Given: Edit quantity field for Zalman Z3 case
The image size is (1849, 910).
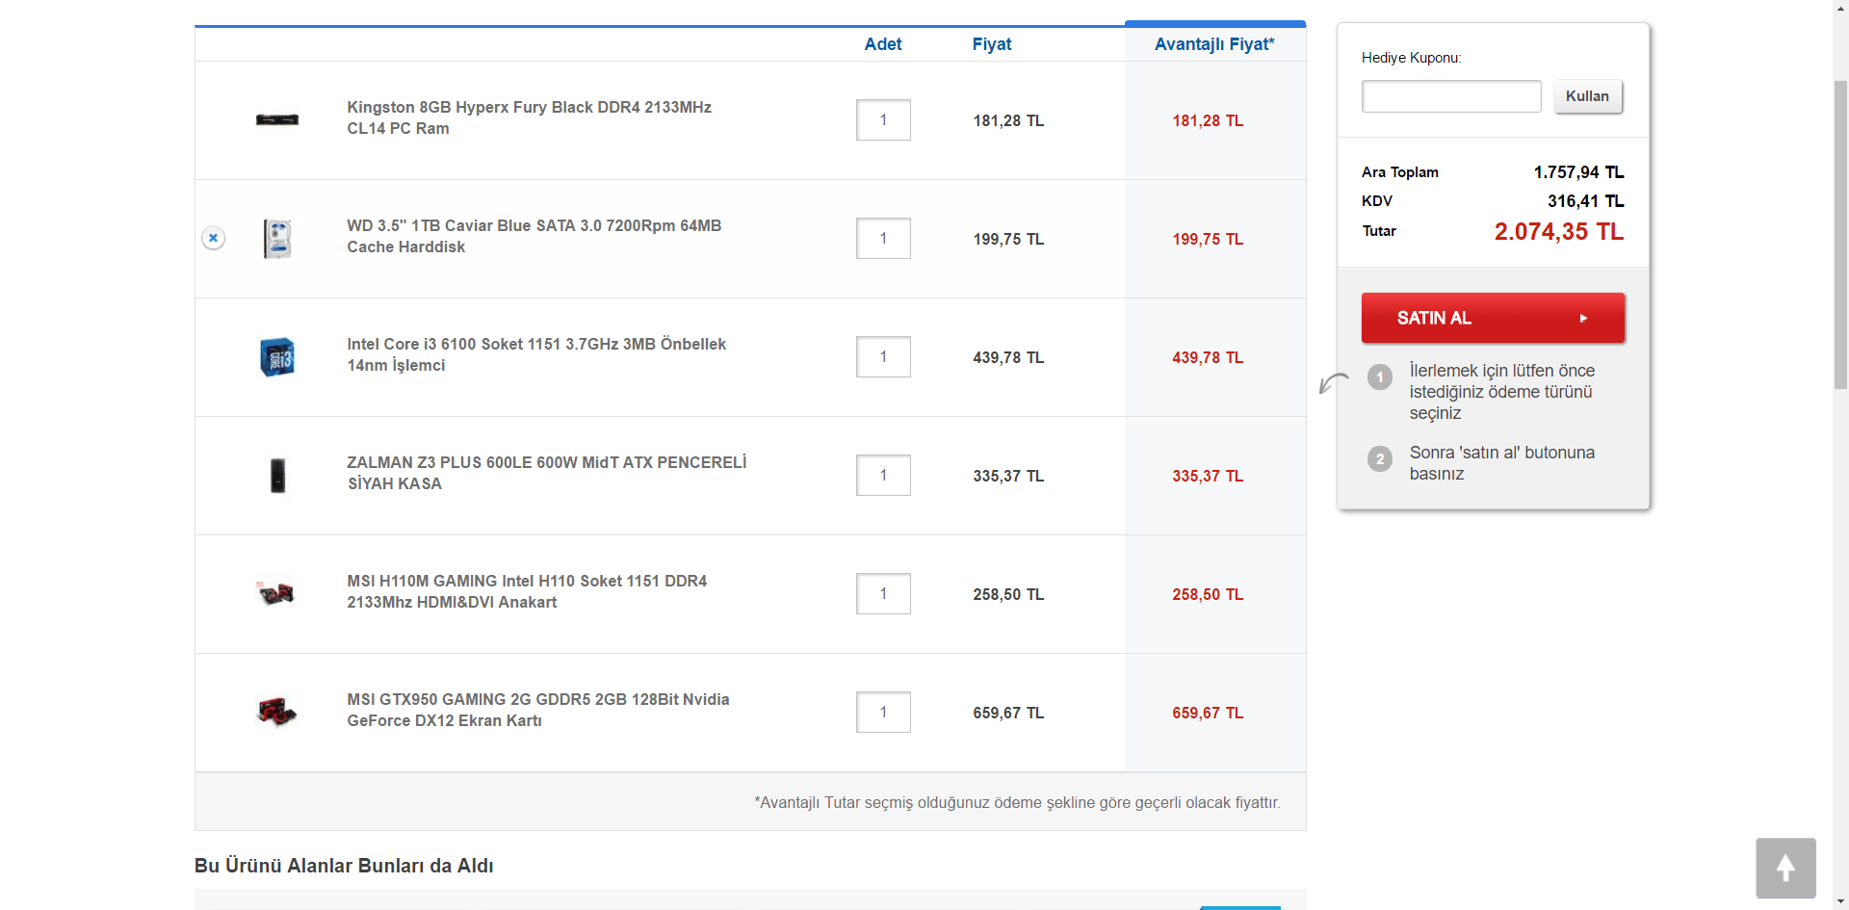Looking at the screenshot, I should click(x=883, y=476).
